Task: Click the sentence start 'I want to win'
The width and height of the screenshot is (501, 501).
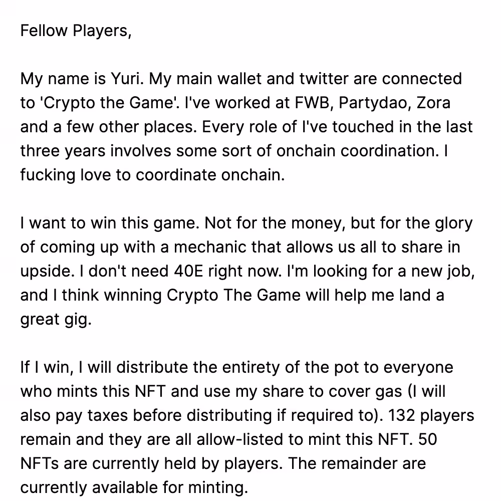Action: pyautogui.click(x=68, y=223)
